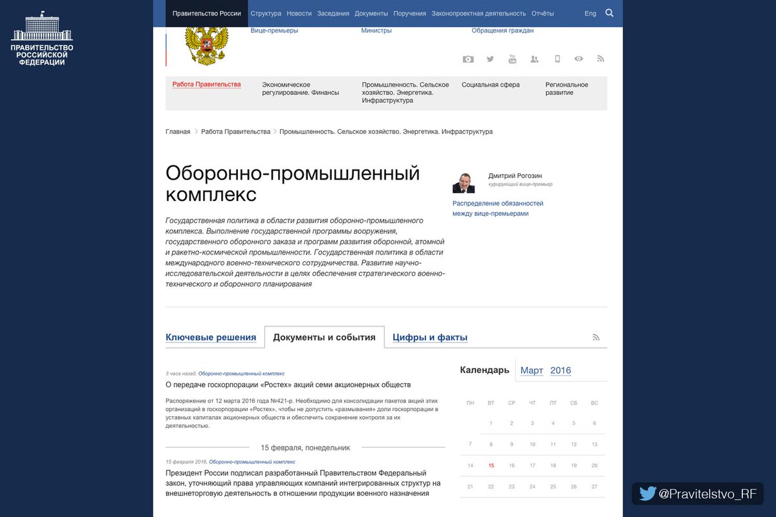Subscribe via RSS icon beside tabs
This screenshot has width=776, height=517.
(596, 337)
